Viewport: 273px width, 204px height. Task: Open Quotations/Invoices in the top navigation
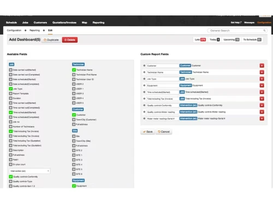[64, 22]
